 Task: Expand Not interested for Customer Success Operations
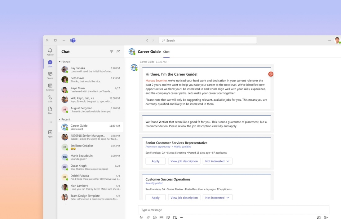[218, 197]
